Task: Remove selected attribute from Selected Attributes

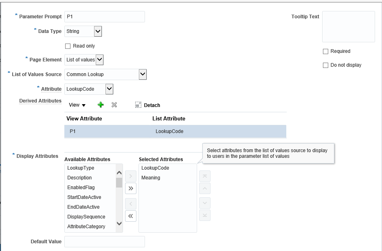Action: [130, 203]
